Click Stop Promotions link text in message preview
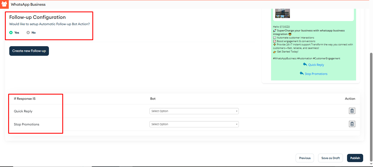 (316, 74)
